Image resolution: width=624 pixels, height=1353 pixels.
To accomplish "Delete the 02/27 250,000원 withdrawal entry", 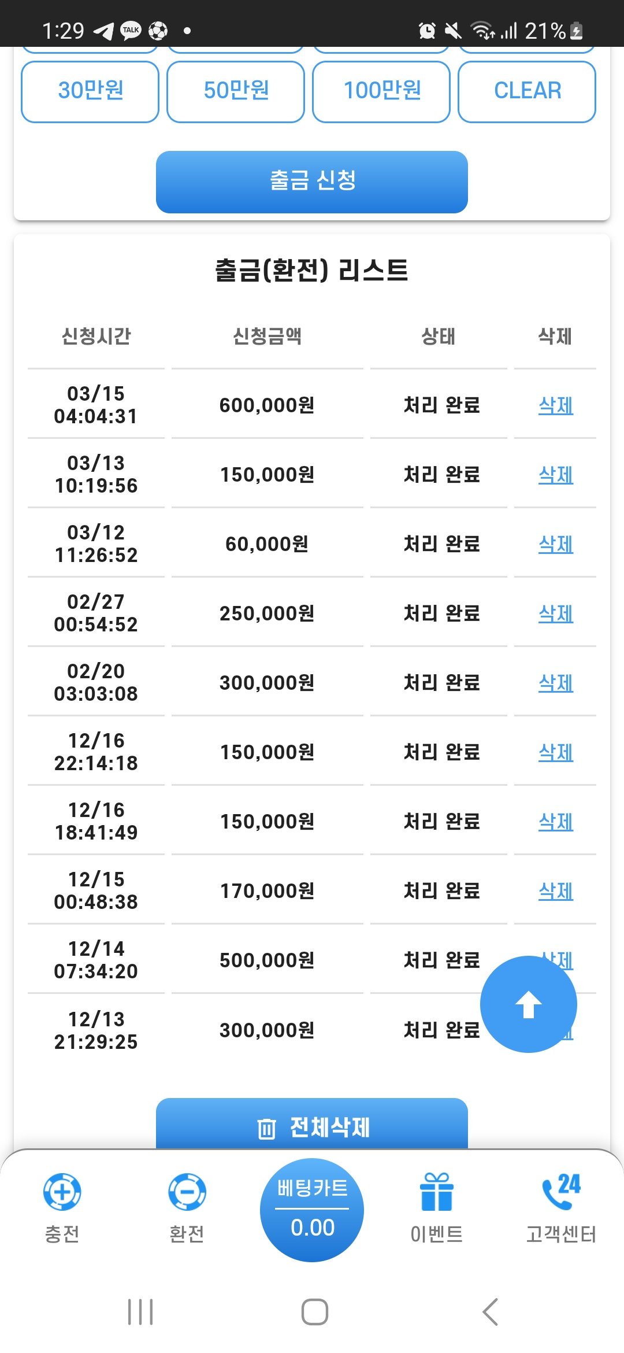I will [x=555, y=613].
